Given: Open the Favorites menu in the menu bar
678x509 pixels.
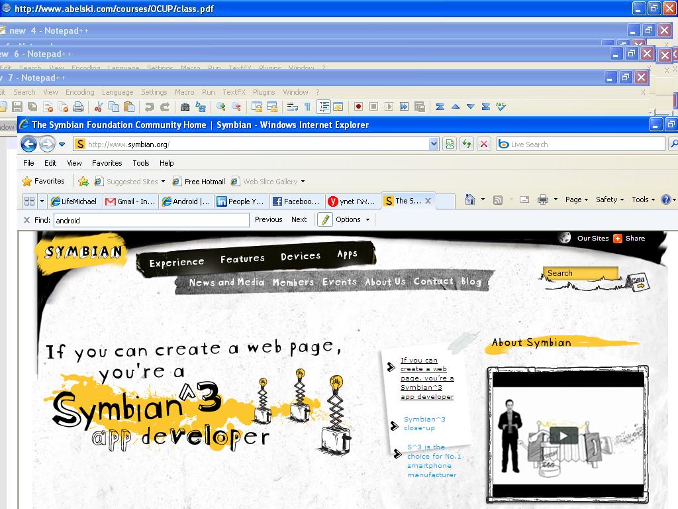Looking at the screenshot, I should [x=107, y=163].
